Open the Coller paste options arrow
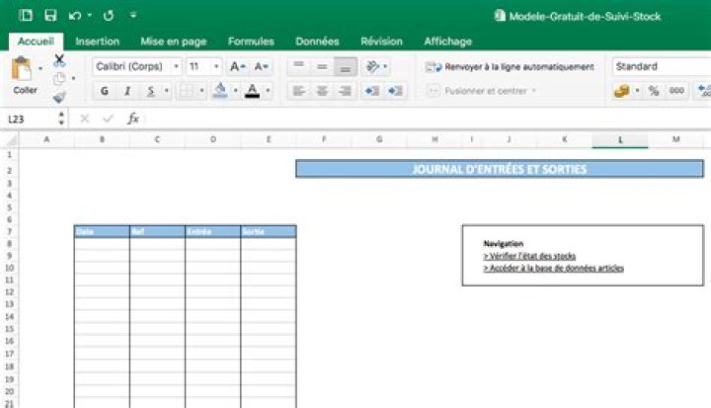This screenshot has height=408, width=711. click(x=40, y=69)
